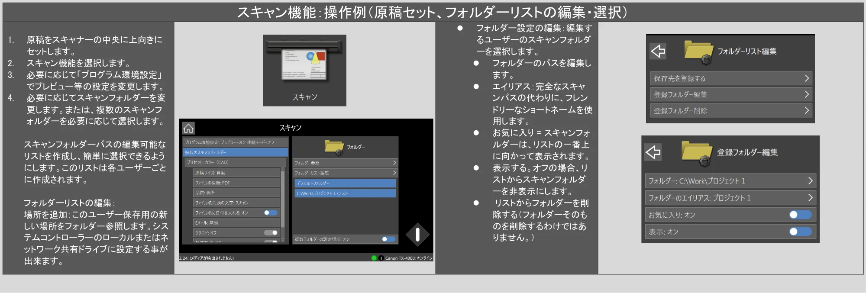
Task: Open the 品質: 標準 setting
Action: [237, 193]
